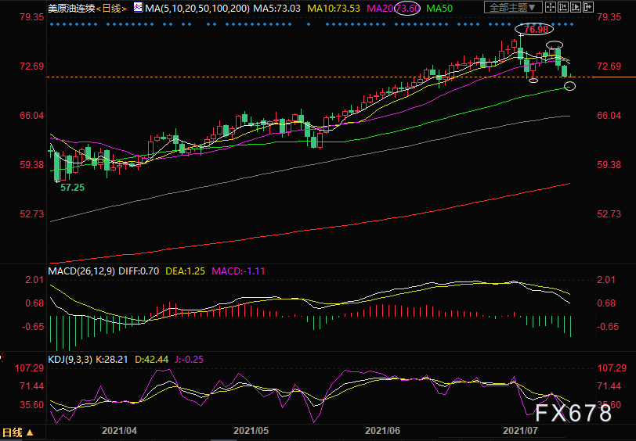Click the 2021/04 date marker

(119, 431)
